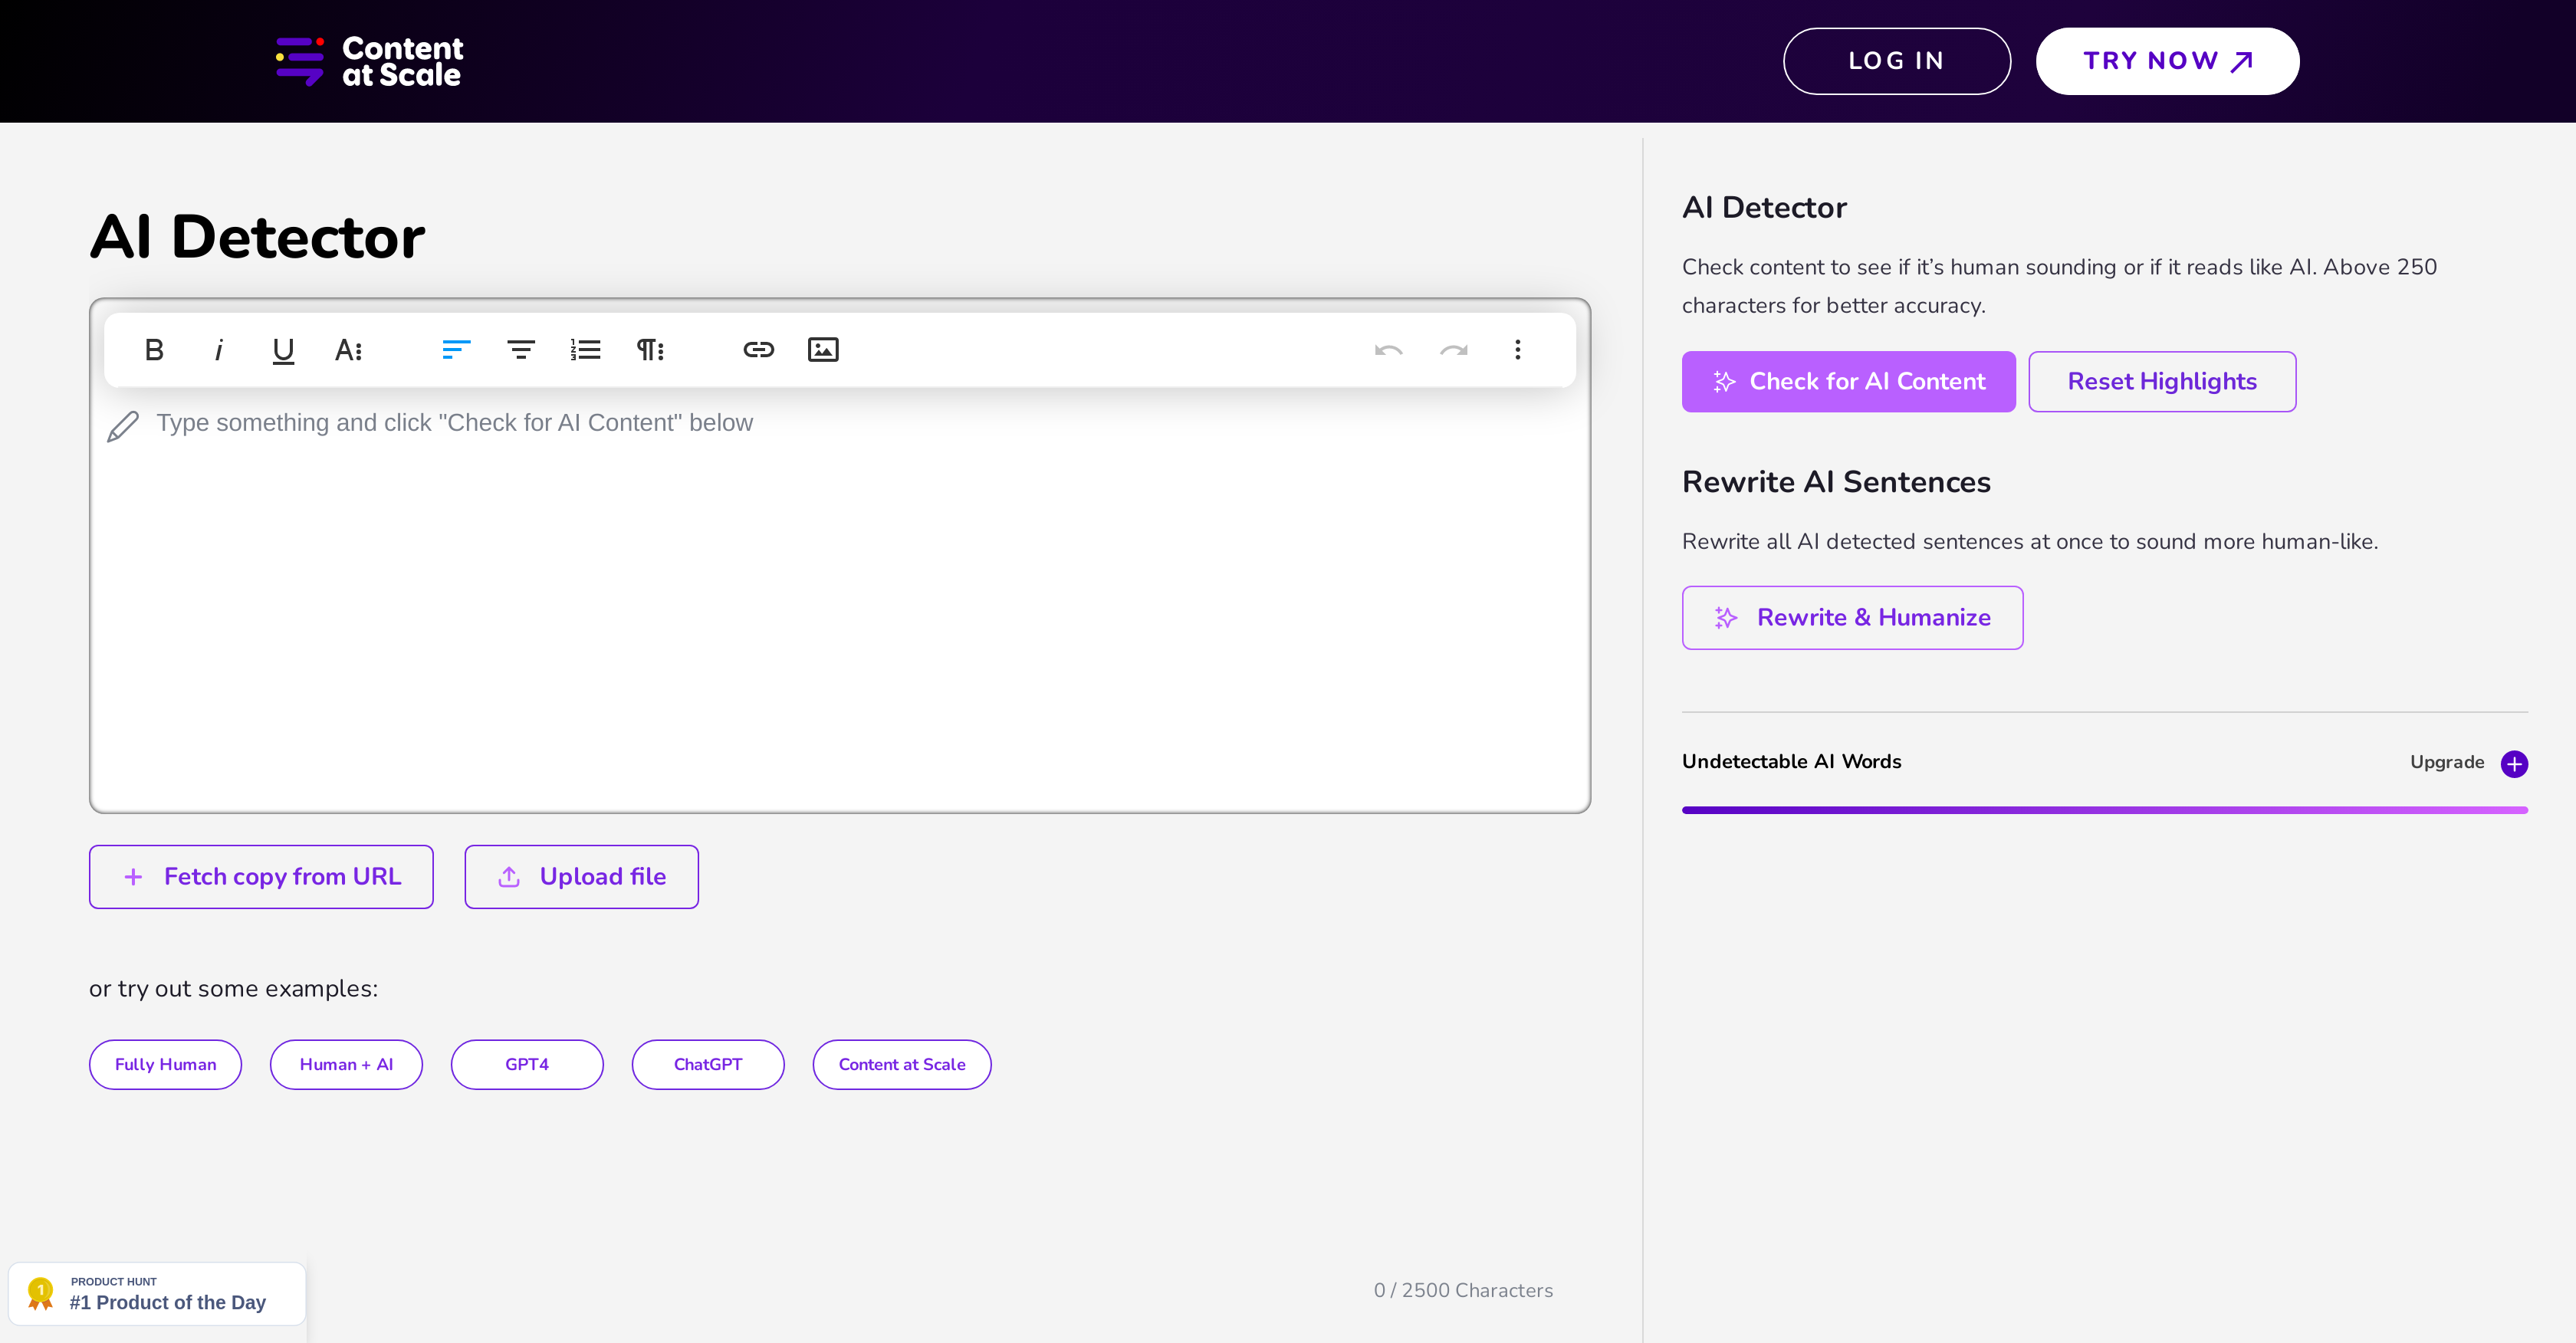This screenshot has width=2576, height=1343.
Task: Select the Fully Human example
Action: point(165,1064)
